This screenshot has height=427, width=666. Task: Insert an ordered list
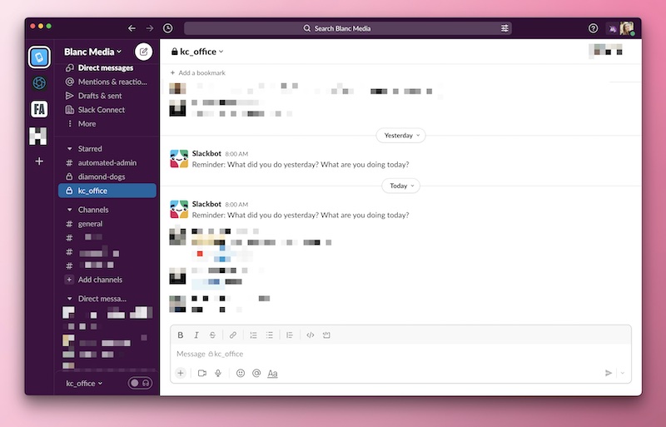[253, 335]
